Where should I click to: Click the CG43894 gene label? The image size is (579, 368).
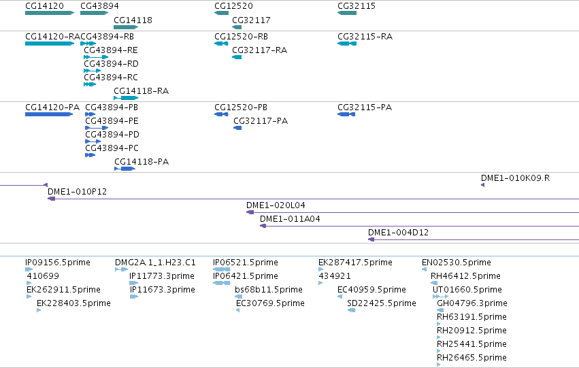pos(99,6)
